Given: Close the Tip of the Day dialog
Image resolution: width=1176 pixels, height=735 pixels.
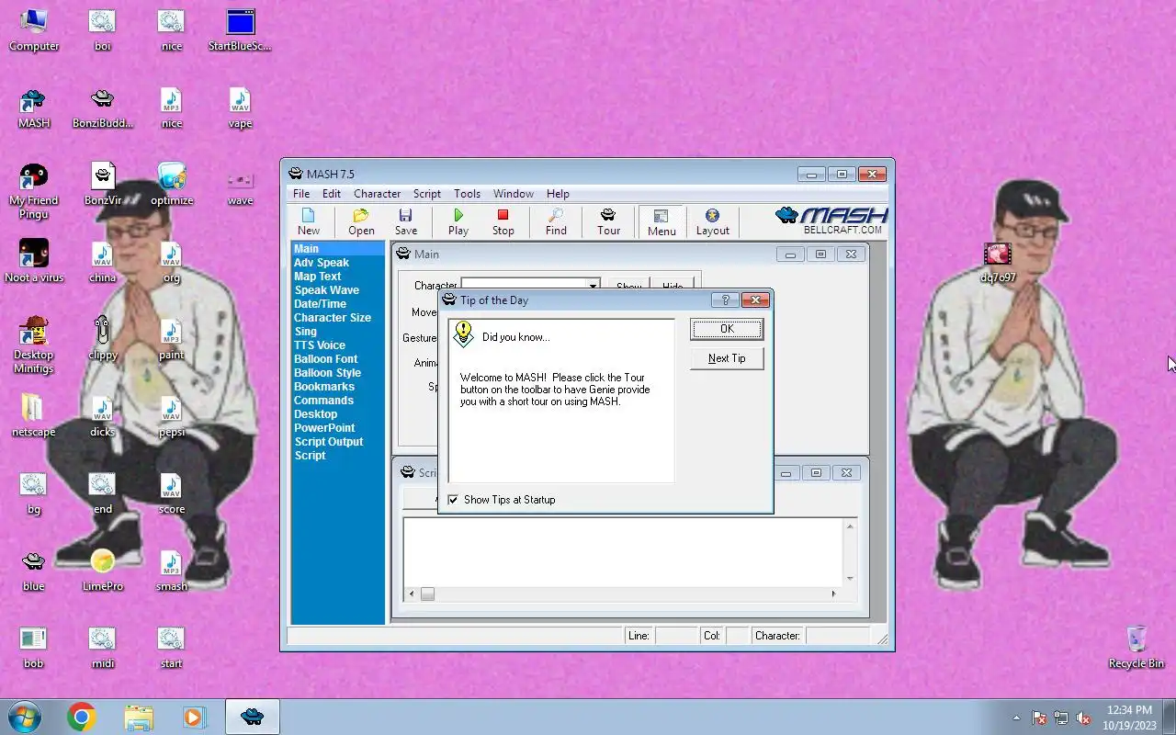Looking at the screenshot, I should [755, 300].
